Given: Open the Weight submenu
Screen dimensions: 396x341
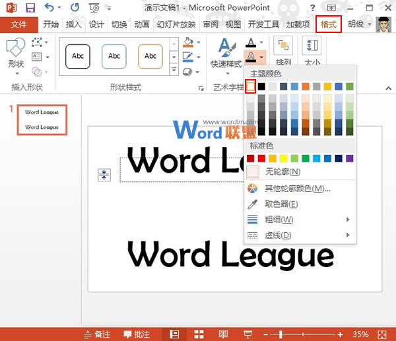Looking at the screenshot, I should [x=300, y=220].
